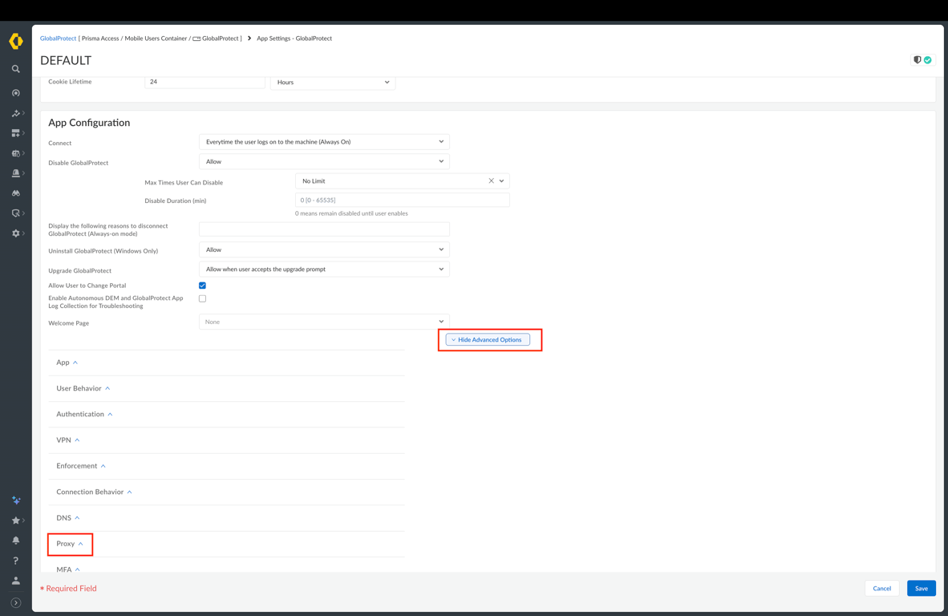Expand the DNS section
Screen dimensions: 948x616
tap(67, 518)
